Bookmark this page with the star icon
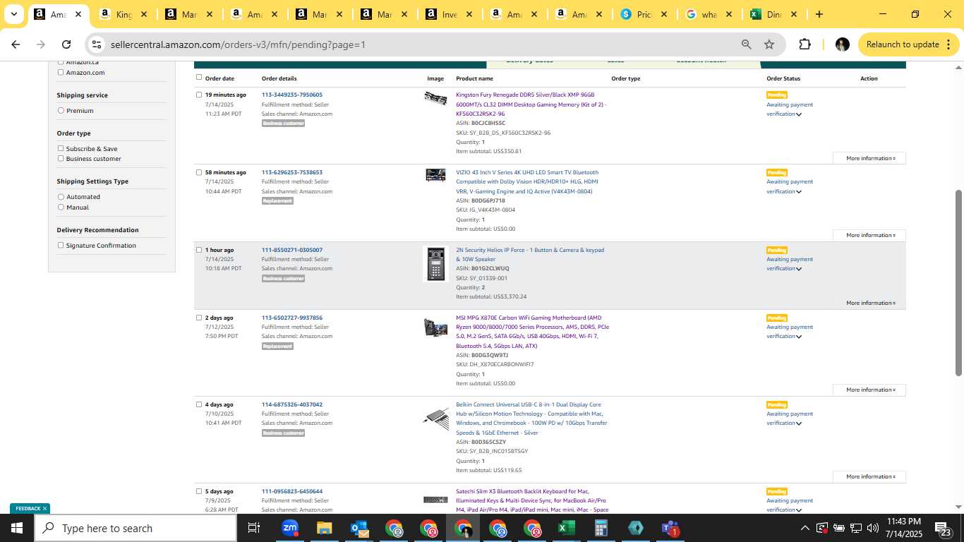 tap(769, 44)
